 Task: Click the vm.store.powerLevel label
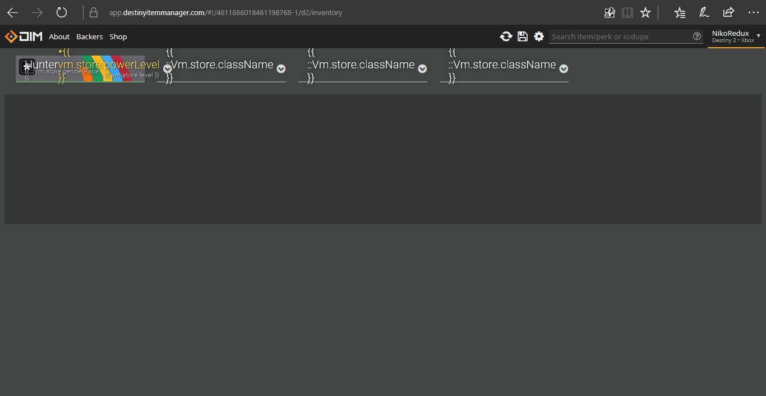pos(127,65)
